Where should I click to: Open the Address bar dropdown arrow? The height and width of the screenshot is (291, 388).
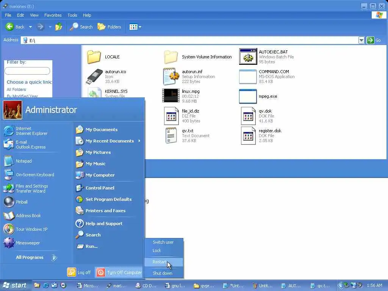tap(361, 40)
